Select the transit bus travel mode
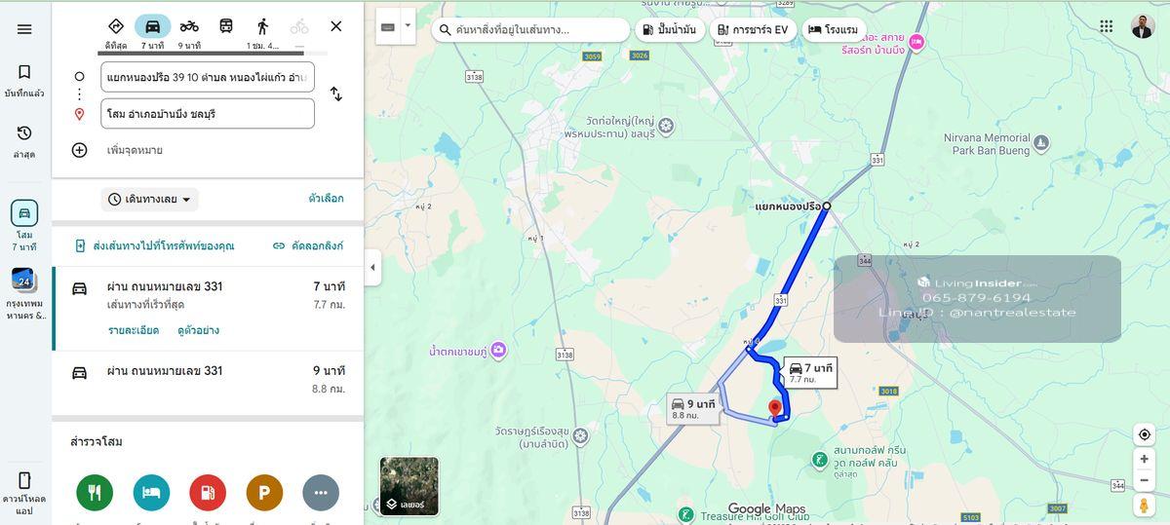1170x525 pixels. click(x=226, y=26)
